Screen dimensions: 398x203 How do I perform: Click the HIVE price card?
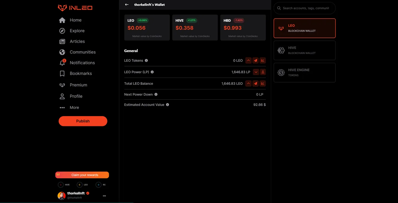click(195, 28)
